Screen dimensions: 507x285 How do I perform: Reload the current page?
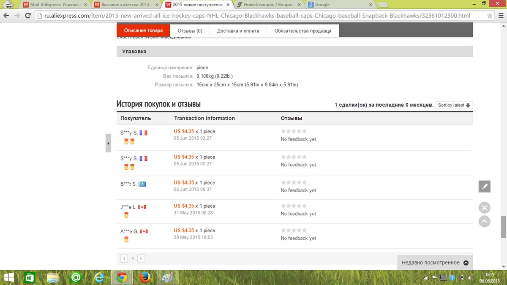28,16
